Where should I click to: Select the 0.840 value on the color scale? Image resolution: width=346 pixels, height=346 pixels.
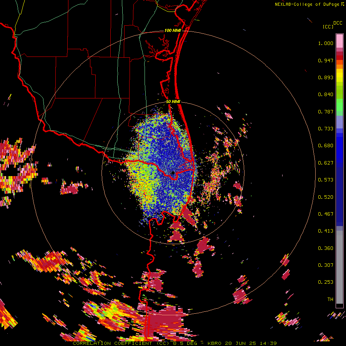[326, 95]
